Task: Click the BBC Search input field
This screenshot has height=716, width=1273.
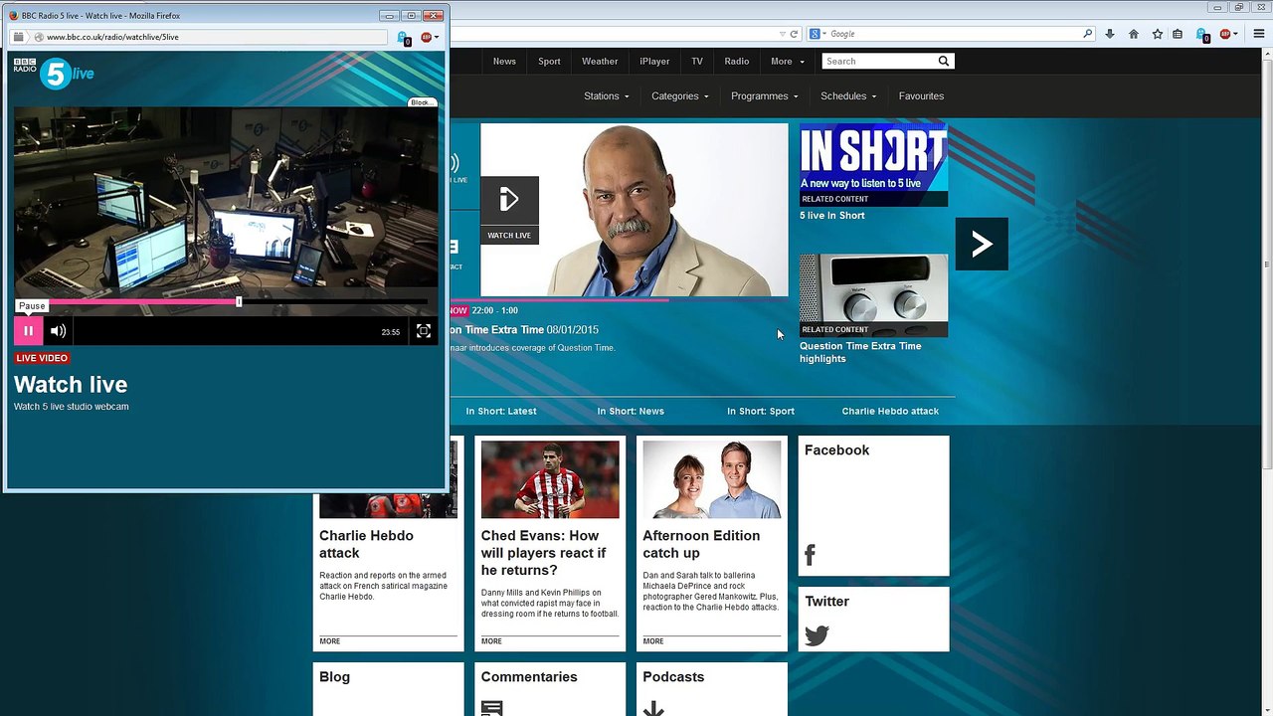Action: (879, 62)
